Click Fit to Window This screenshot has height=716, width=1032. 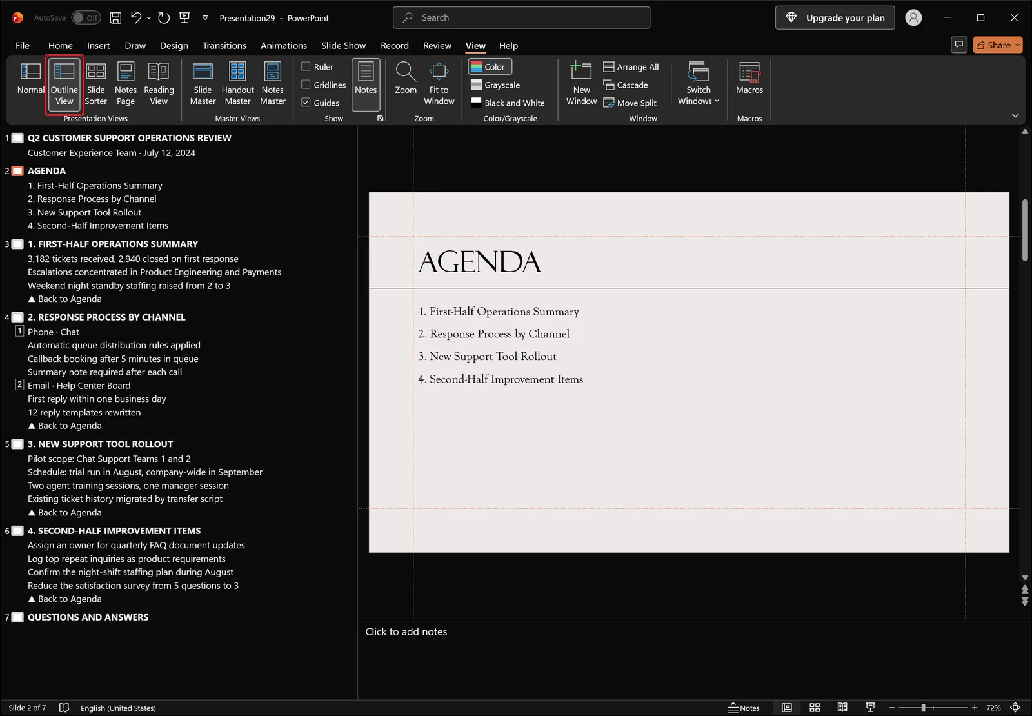coord(439,84)
